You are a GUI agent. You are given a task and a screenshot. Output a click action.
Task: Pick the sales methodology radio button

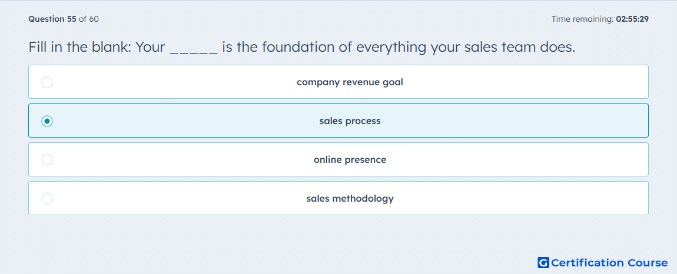tap(47, 199)
